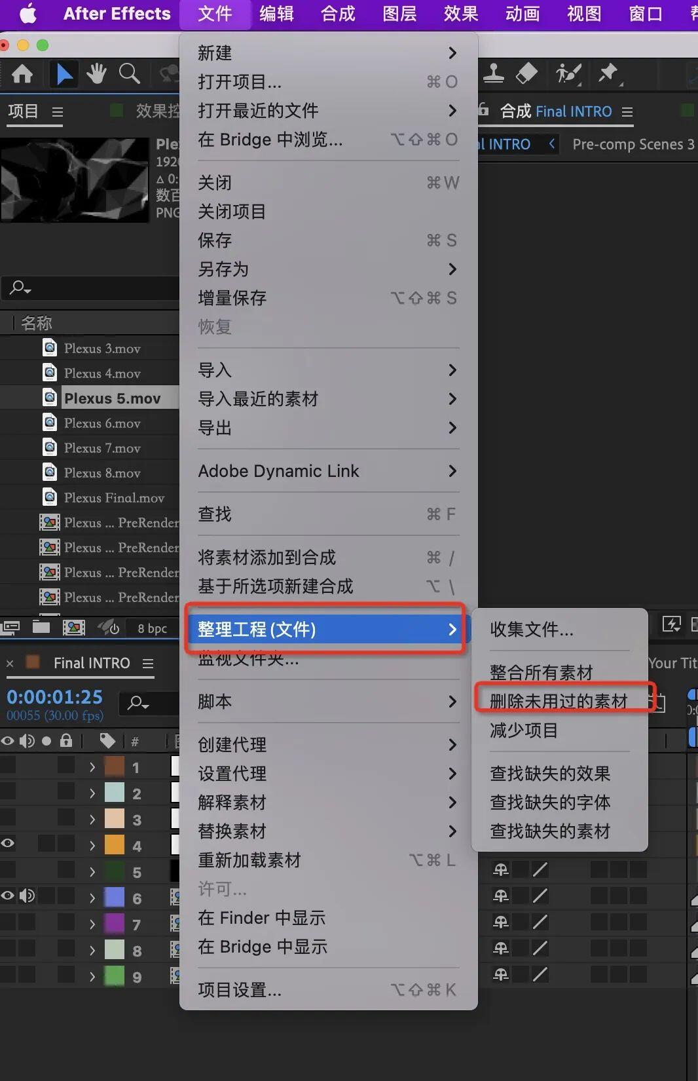The image size is (698, 1081).
Task: Expand layer 9 disclosure arrow
Action: [92, 976]
